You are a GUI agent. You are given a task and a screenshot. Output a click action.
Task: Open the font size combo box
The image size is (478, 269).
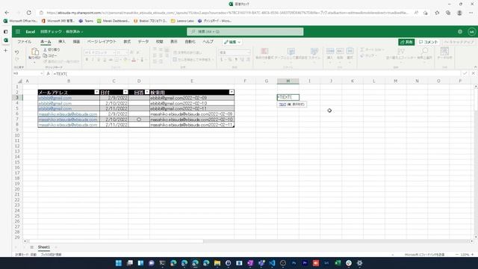[x=122, y=52]
